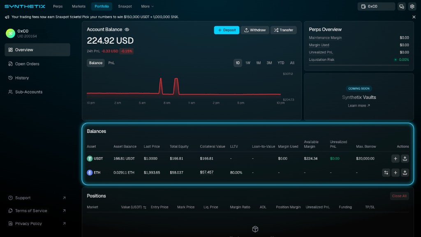Select the All chart range
Screen dimensions: 421x237
point(292,63)
